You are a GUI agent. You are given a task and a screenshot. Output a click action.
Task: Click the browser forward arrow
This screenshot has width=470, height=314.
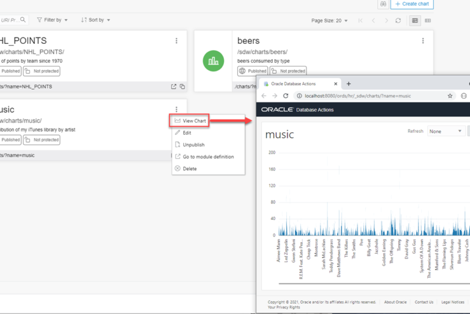pyautogui.click(x=275, y=96)
